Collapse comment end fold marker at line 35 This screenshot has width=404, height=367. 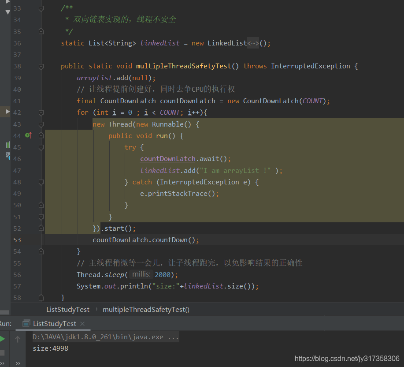click(41, 31)
